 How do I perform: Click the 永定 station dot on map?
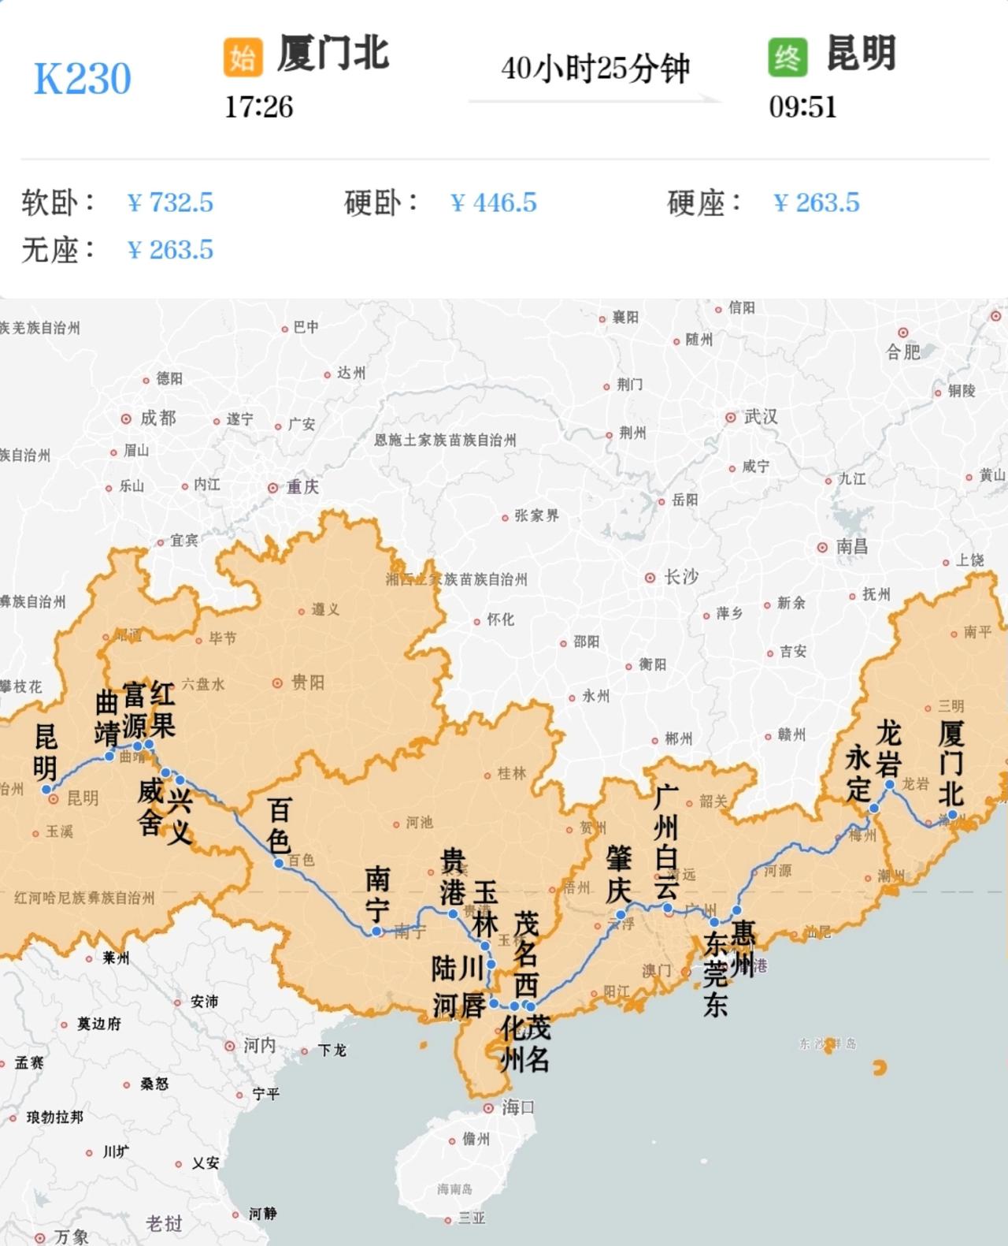(x=873, y=809)
